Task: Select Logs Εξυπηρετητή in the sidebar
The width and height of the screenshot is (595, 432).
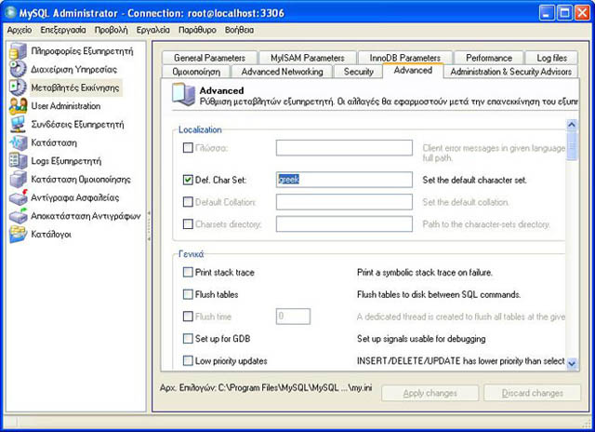Action: [66, 161]
